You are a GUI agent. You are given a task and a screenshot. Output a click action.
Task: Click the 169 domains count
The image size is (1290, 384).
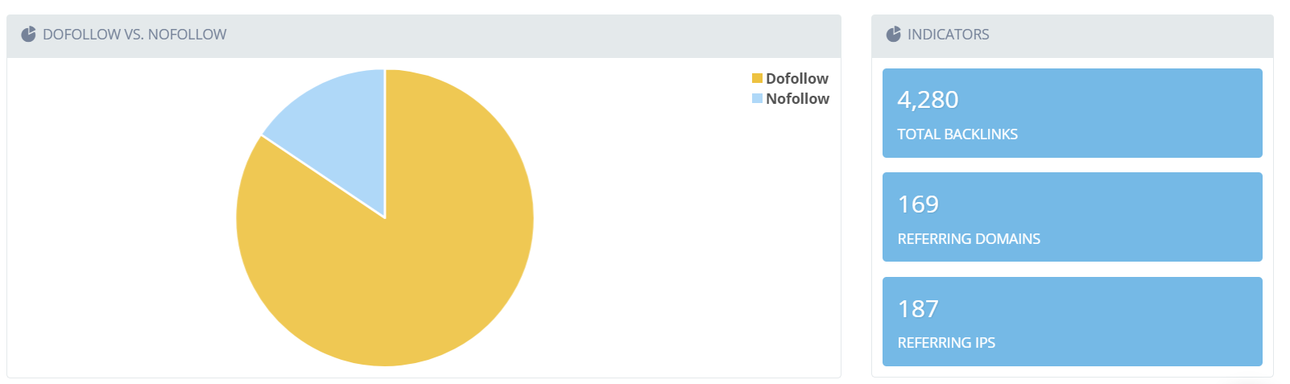[918, 204]
